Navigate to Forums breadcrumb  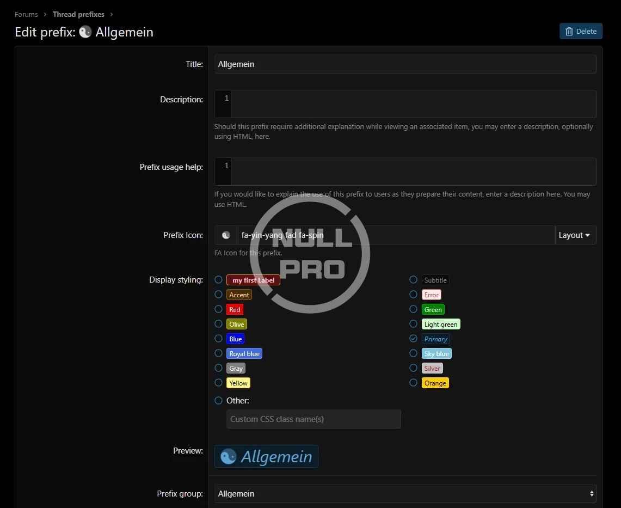click(26, 14)
